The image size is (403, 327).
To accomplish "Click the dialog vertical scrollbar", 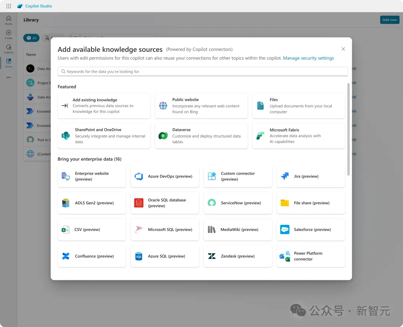I will coord(349,129).
